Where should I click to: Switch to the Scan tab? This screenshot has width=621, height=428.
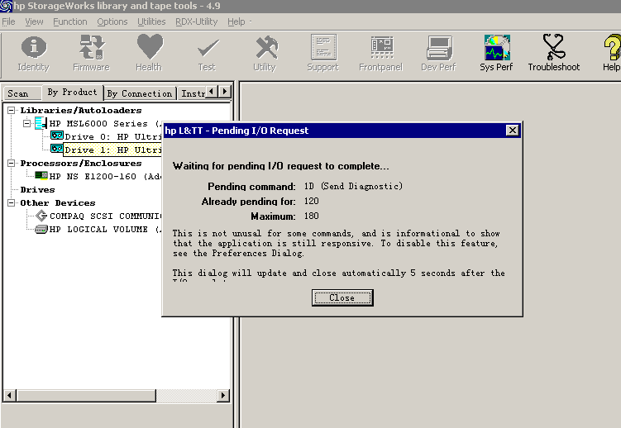[21, 93]
